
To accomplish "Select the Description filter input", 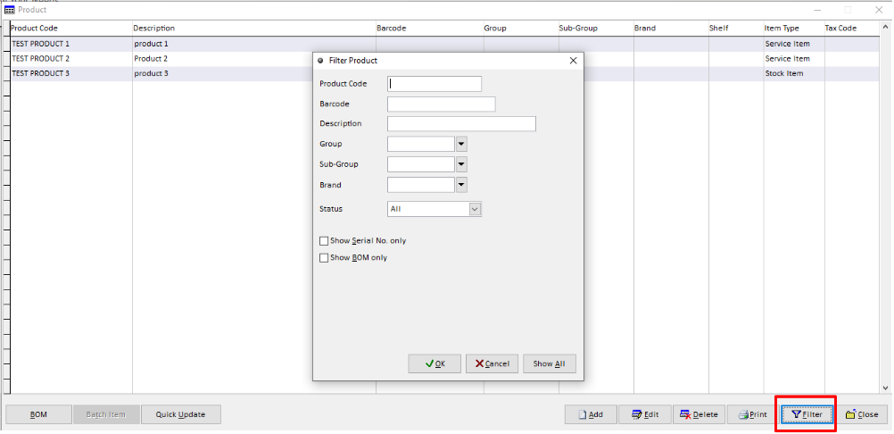I will 461,124.
